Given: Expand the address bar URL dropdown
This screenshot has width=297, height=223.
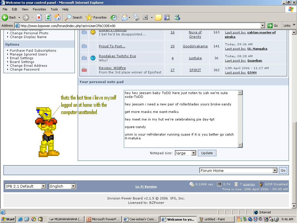Looking at the screenshot, I should [262, 26].
